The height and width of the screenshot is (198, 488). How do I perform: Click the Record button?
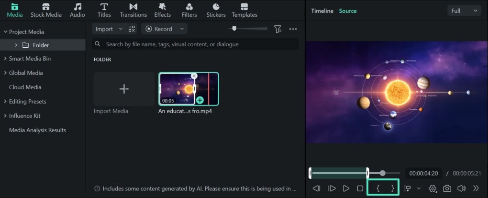[159, 29]
